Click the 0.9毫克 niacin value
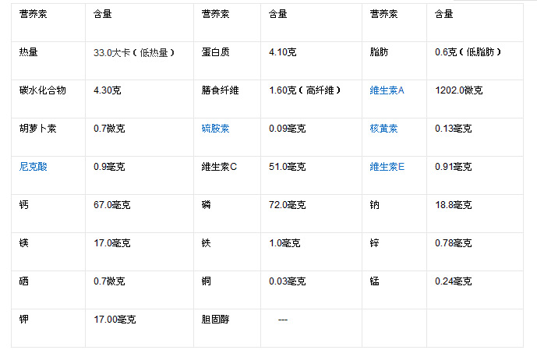Viewport: 537px width, 357px height. coord(109,167)
